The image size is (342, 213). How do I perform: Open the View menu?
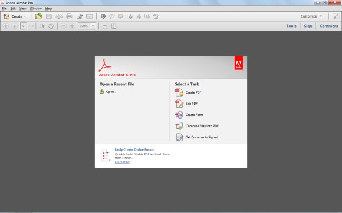click(22, 9)
